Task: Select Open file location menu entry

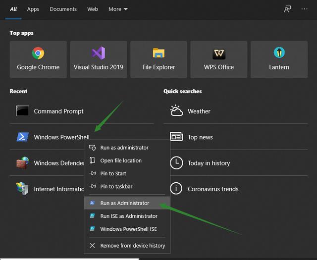Action: click(127, 160)
